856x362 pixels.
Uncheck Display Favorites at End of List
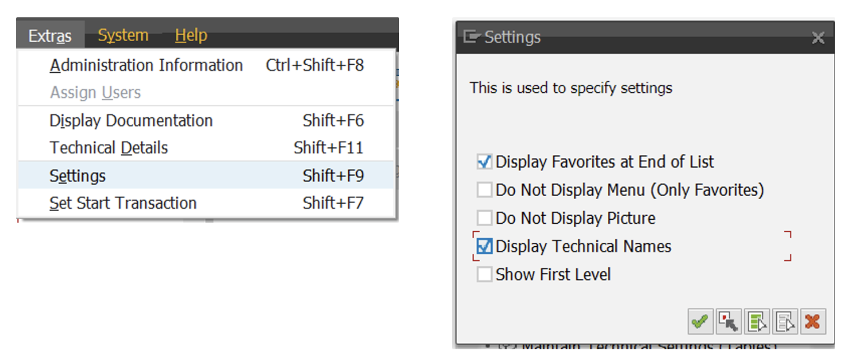(x=484, y=162)
